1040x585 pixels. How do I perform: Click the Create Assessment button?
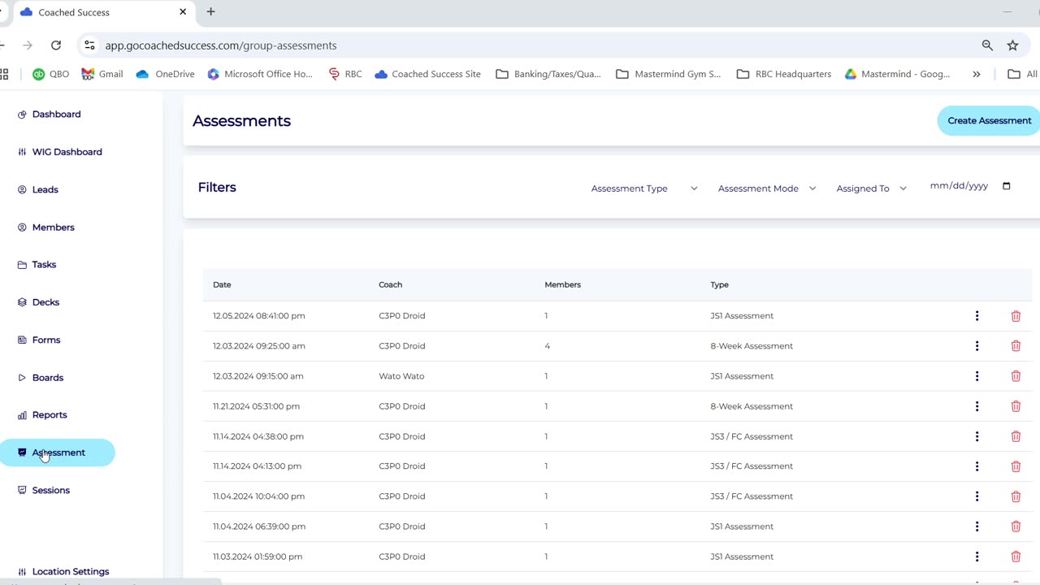989,120
